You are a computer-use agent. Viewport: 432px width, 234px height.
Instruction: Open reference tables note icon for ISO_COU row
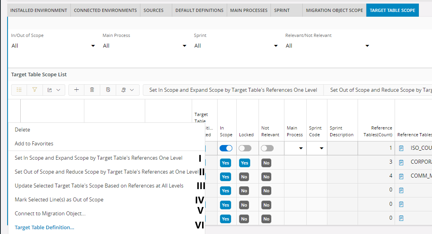click(x=401, y=148)
